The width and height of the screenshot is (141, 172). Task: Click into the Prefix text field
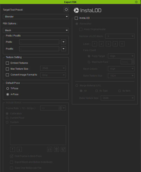coord(39,42)
